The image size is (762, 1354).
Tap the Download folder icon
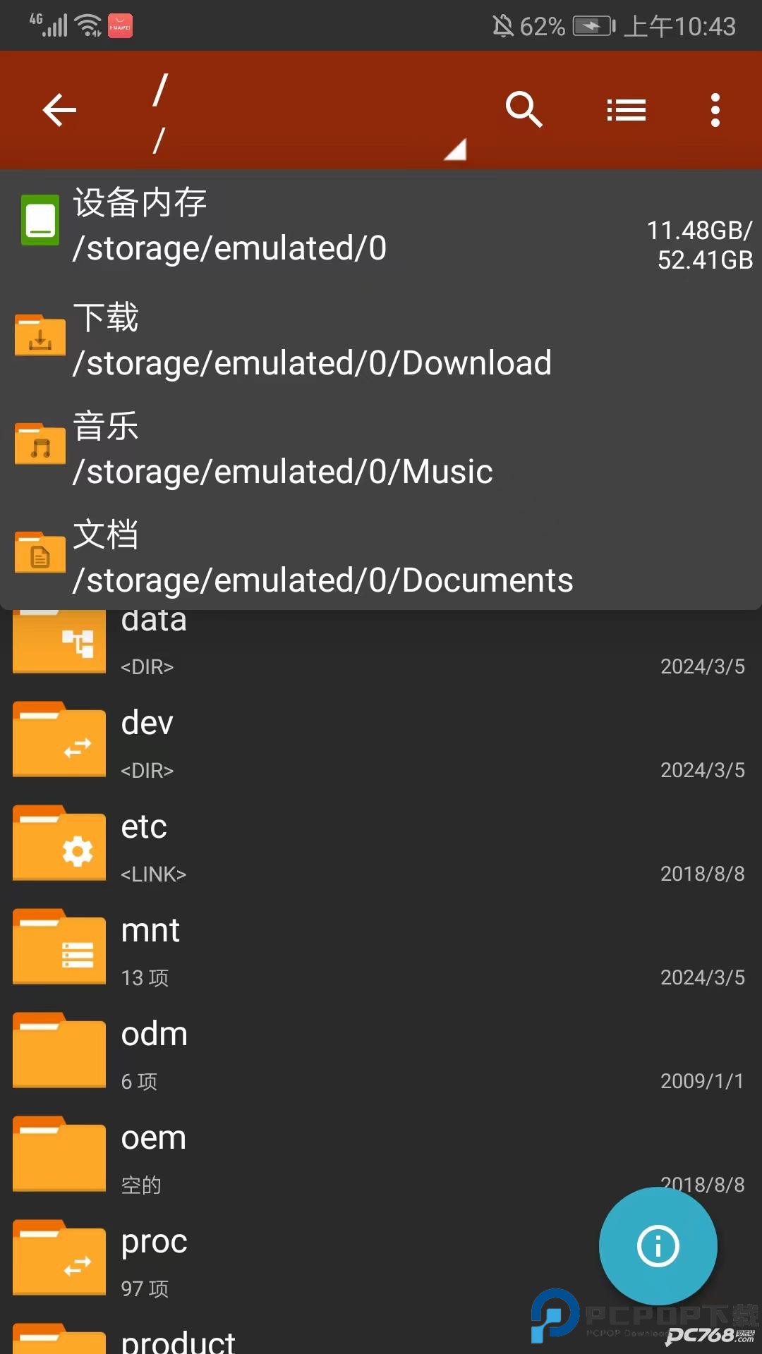point(40,336)
